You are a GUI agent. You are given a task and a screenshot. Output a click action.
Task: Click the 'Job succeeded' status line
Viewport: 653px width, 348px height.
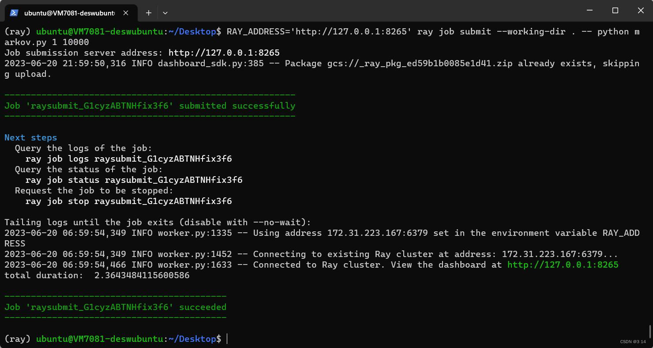[116, 307]
